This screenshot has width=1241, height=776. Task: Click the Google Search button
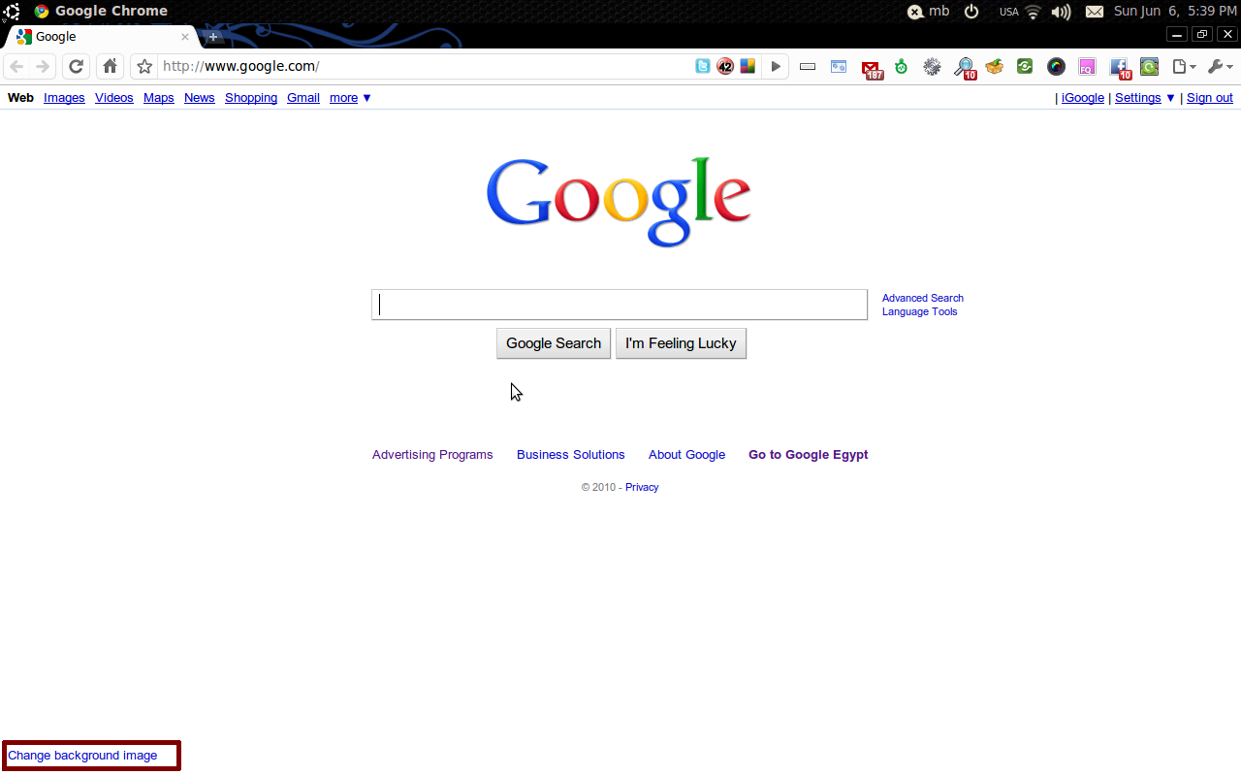554,343
